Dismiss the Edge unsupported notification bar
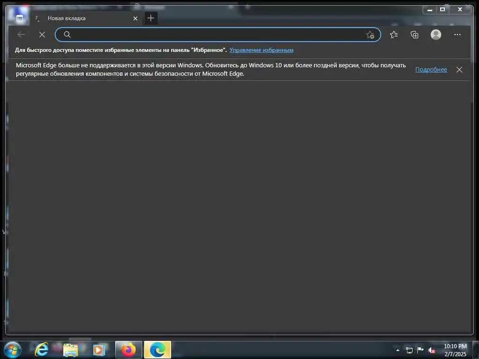479x359 pixels. [x=459, y=70]
